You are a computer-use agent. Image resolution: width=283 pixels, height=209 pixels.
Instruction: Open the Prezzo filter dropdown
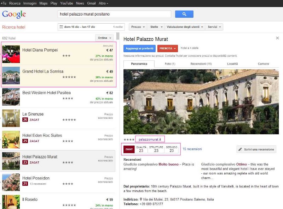(x=138, y=27)
